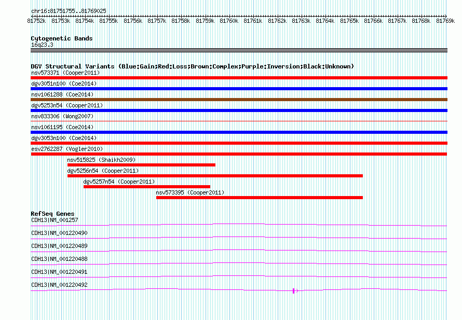This screenshot has height=320, width=462.
Task: Open the CDH13|NM_001220492 gene label
Action: (x=59, y=285)
